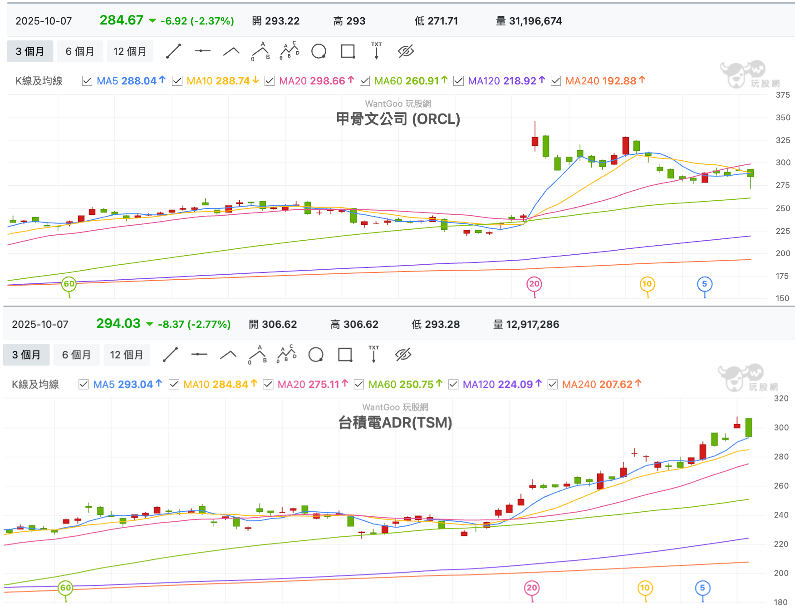This screenshot has width=795, height=608.
Task: Uncheck MA120 218.92 in ORCL chart
Action: (458, 81)
